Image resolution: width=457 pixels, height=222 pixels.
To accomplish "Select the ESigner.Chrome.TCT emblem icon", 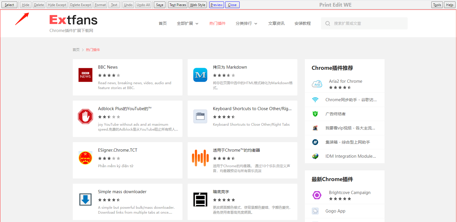I will click(x=85, y=158).
